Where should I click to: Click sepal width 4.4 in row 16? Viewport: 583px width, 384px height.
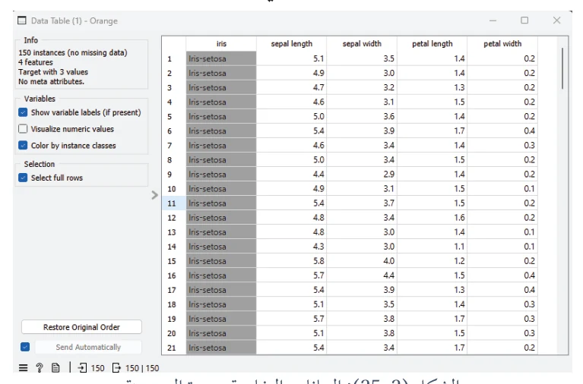pyautogui.click(x=361, y=275)
